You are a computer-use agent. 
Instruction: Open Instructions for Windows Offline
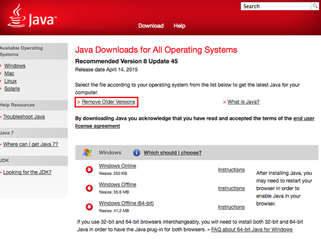click(x=231, y=188)
